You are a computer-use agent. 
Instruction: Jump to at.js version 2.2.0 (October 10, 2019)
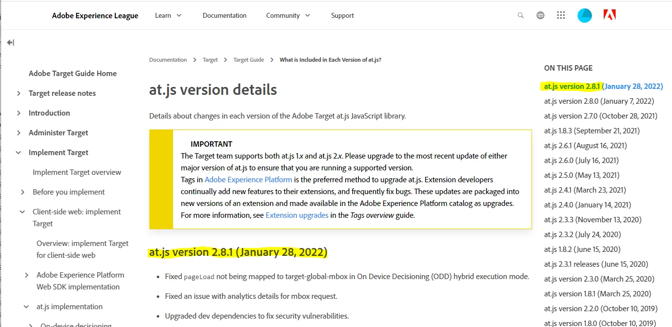tap(601, 309)
